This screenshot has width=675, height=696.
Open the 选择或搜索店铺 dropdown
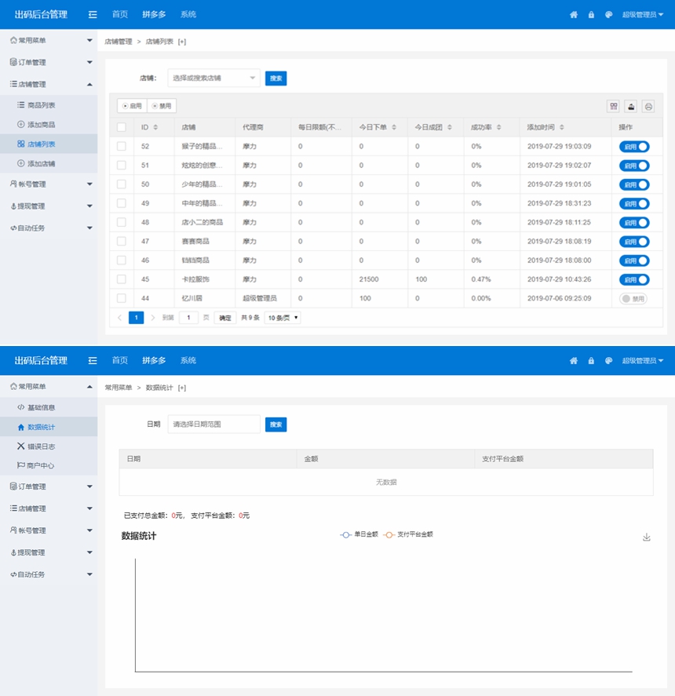coord(213,78)
